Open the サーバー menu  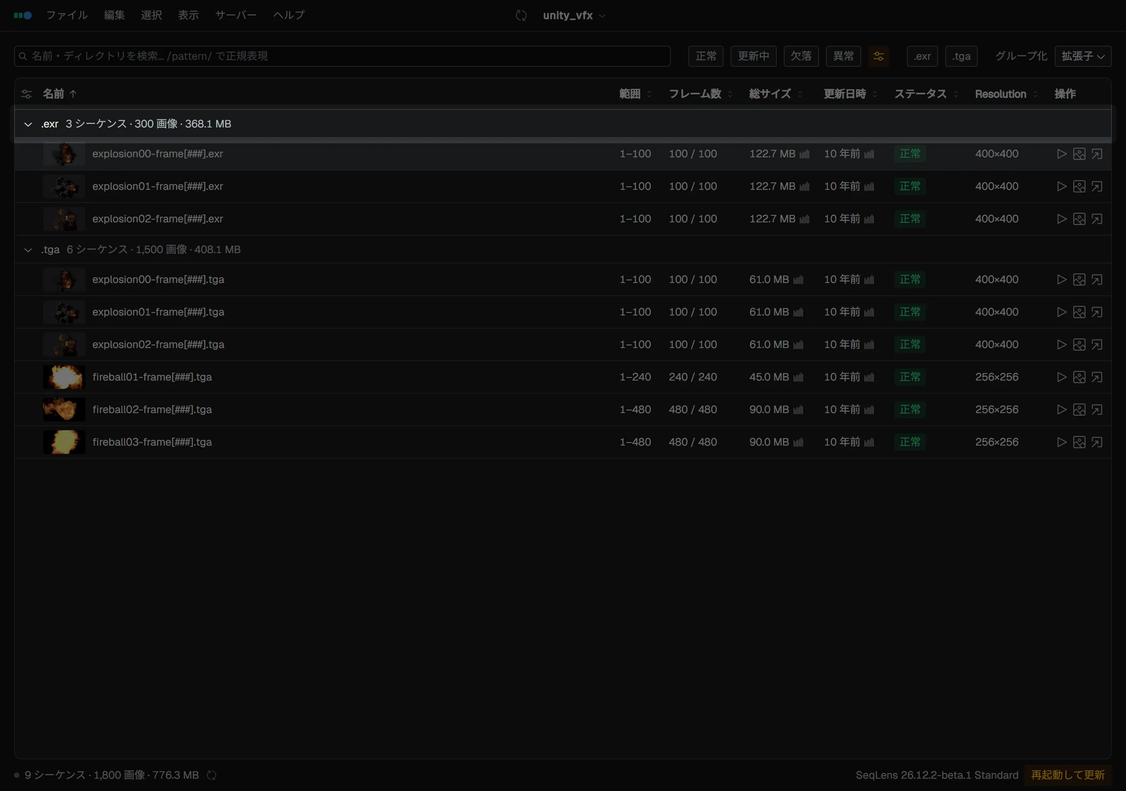tap(236, 15)
